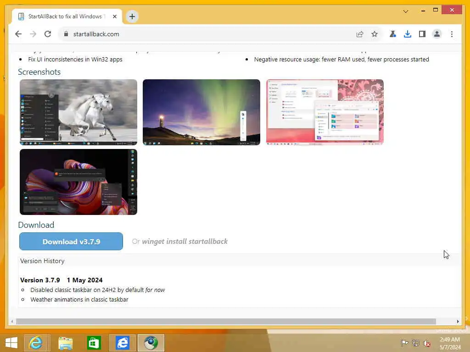
Task: Select the active browser taskbar icon
Action: click(151, 343)
